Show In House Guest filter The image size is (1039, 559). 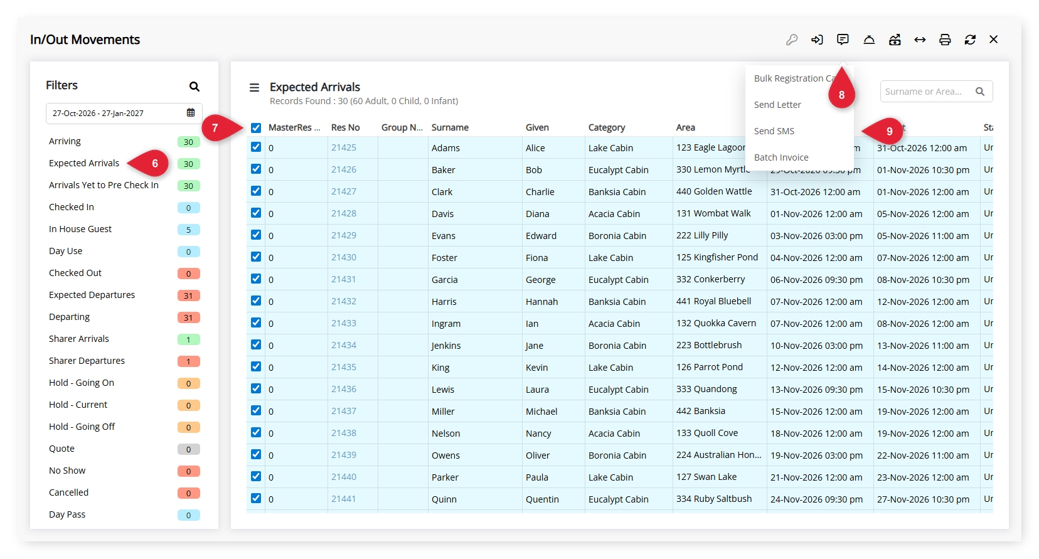coord(80,229)
